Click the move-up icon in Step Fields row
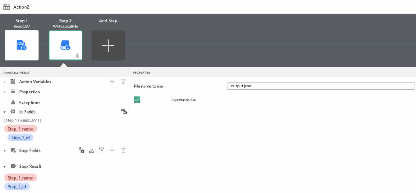The height and width of the screenshot is (193, 416). 102,150
